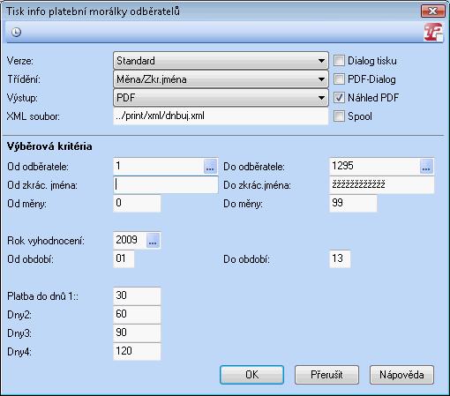Enable the Dialog tisku checkbox

pyautogui.click(x=339, y=61)
